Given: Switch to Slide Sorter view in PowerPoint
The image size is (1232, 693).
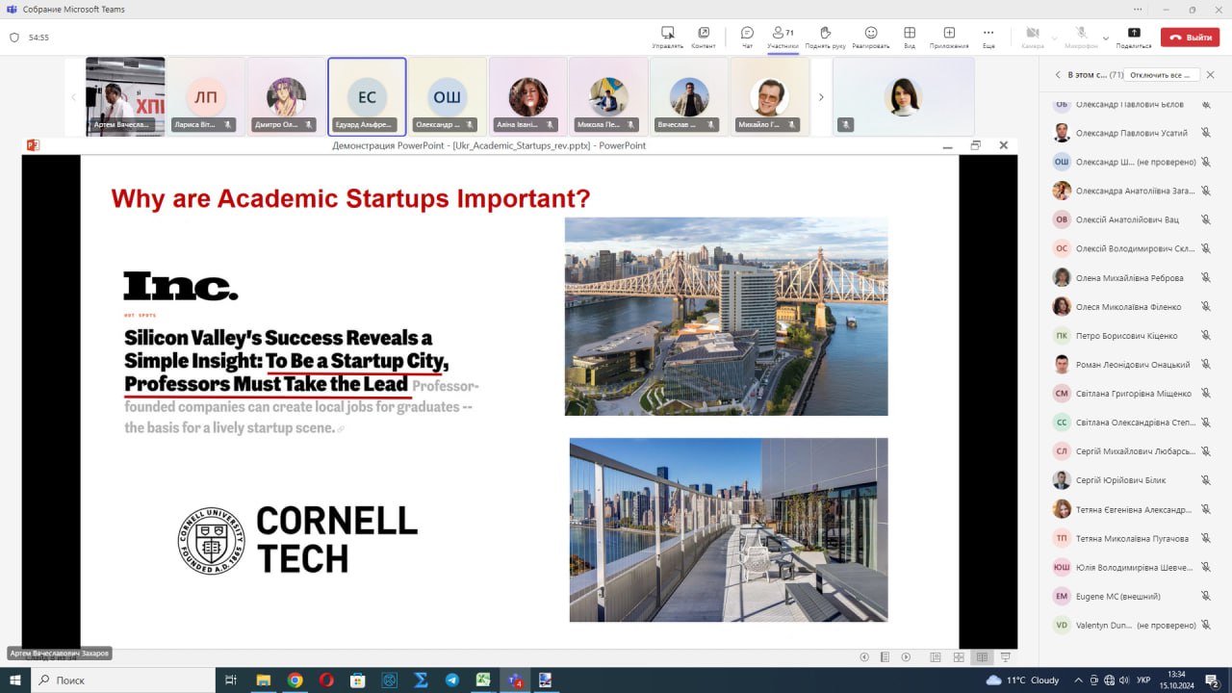Looking at the screenshot, I should [959, 657].
